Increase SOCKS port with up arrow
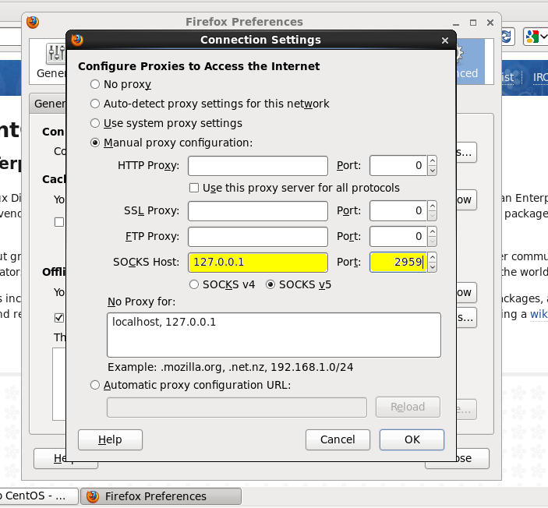This screenshot has width=548, height=508. (433, 257)
